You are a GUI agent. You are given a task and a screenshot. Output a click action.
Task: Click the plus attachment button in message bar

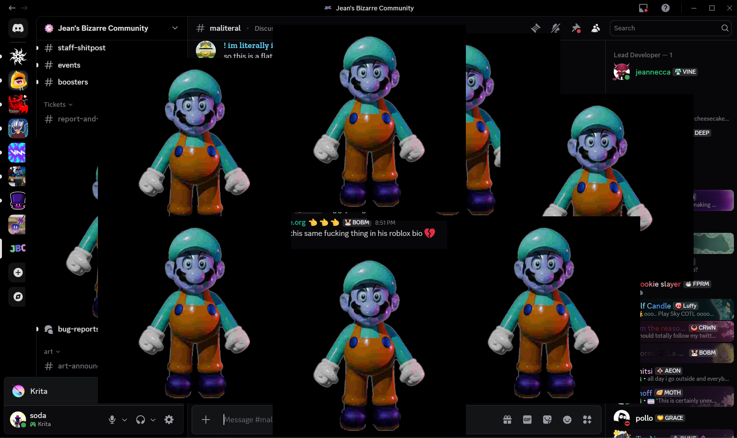coord(206,420)
